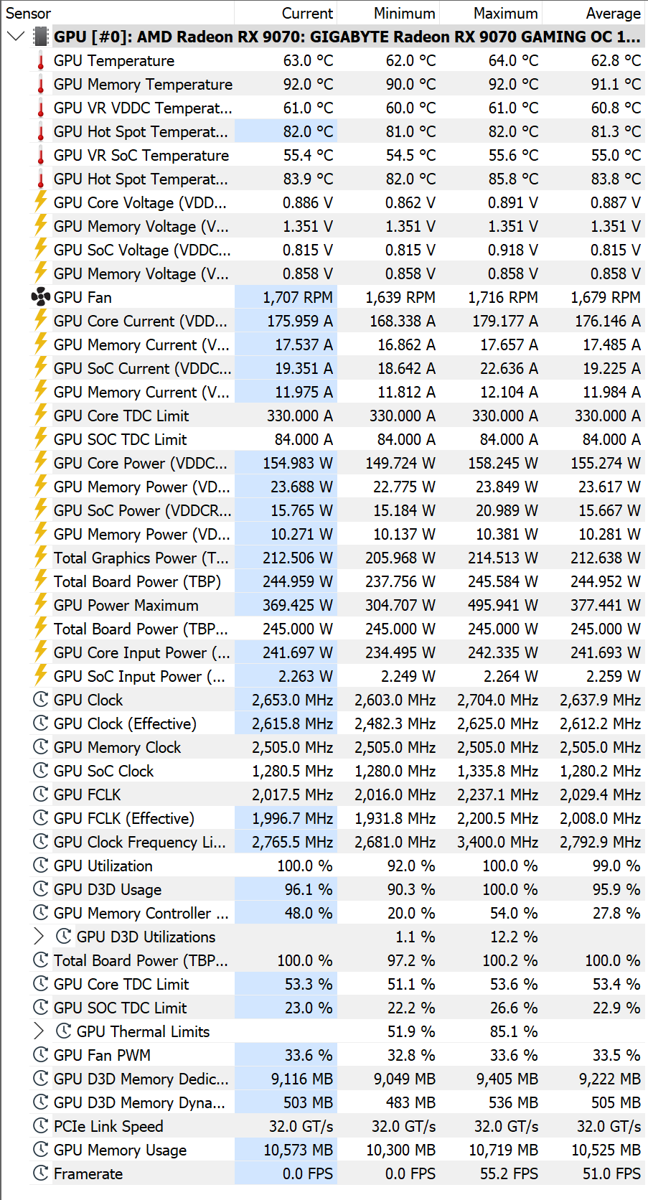Select the Total Board Power (TBP) 244.959 W label
This screenshot has height=1200, width=648.
(137, 581)
